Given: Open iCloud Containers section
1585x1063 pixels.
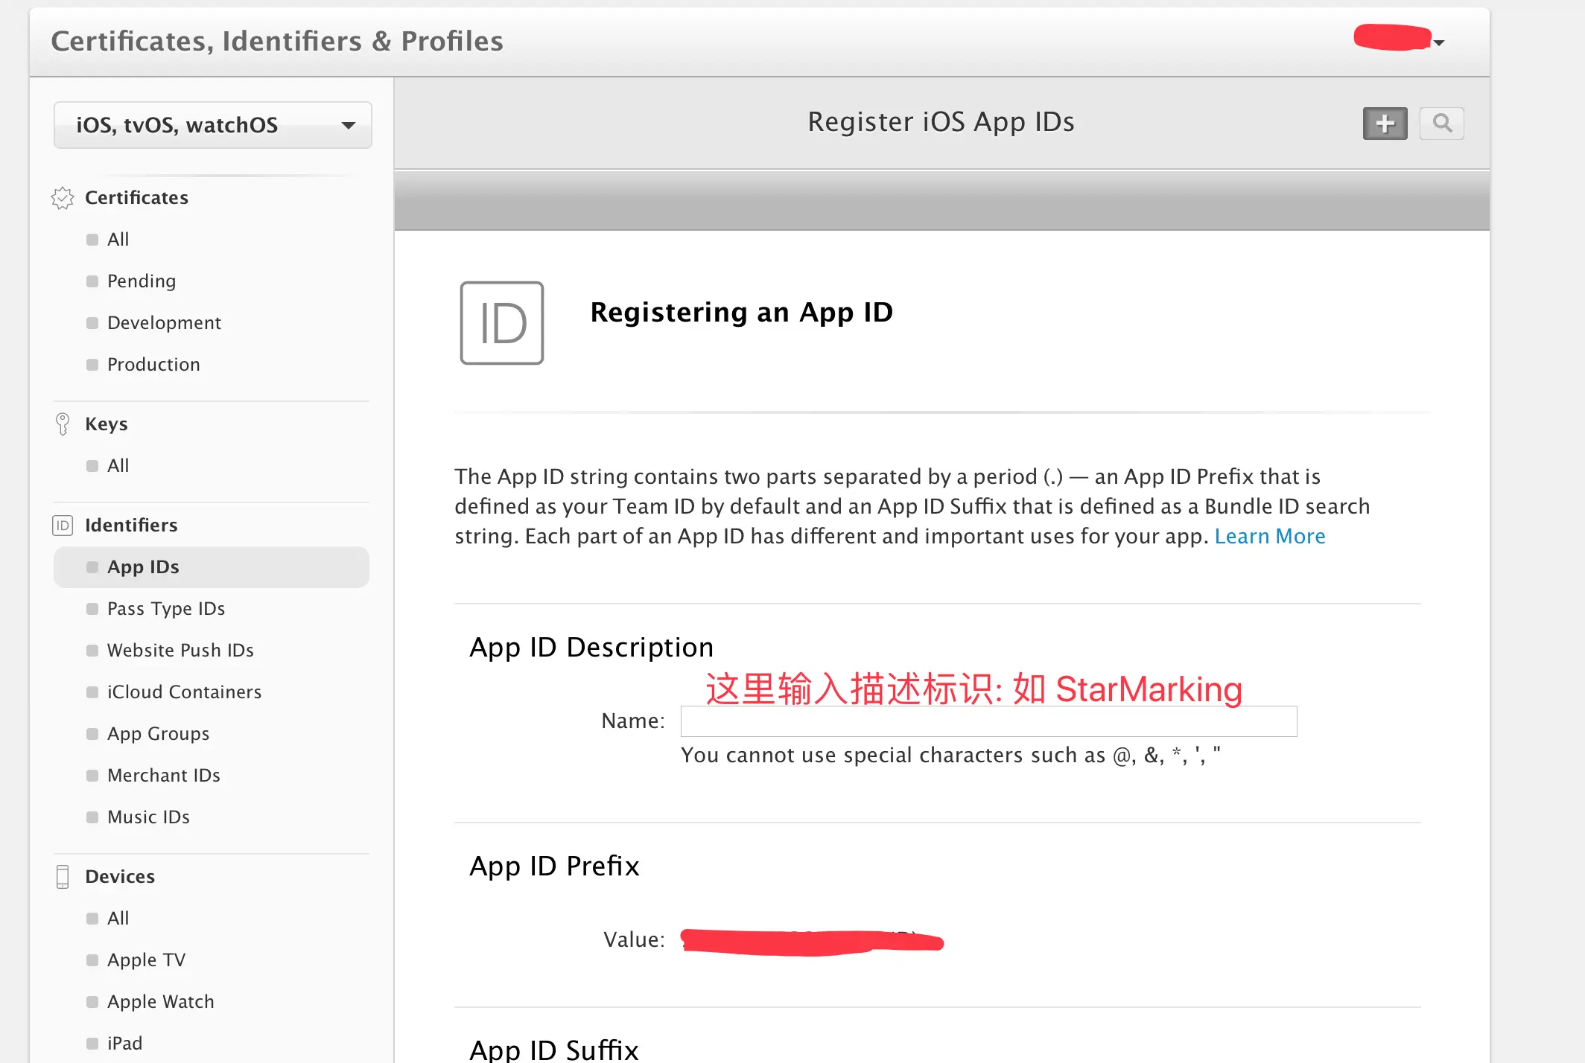Looking at the screenshot, I should click(184, 692).
